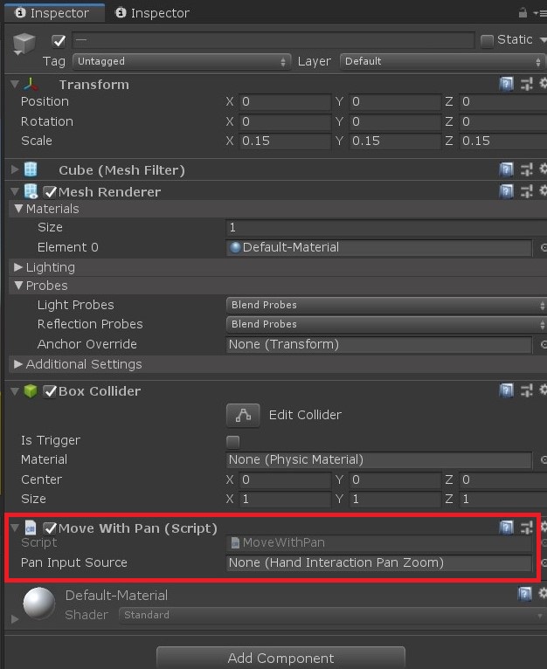
Task: Open Box Collider preset selector icon
Action: (527, 390)
